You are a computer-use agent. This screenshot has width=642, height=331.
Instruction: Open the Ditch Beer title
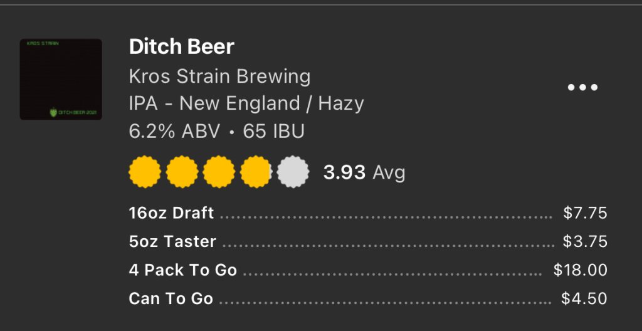181,46
